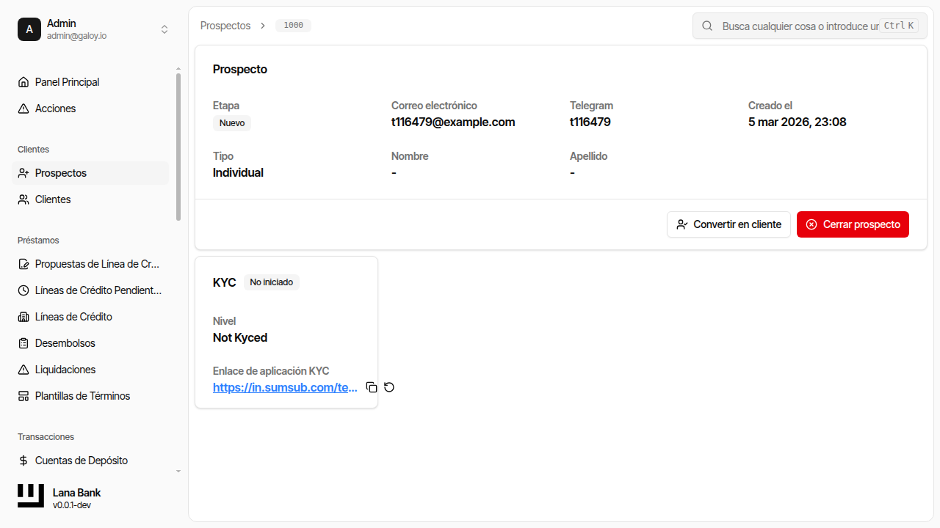940x528 pixels.
Task: Click the Liquidaciones warning icon
Action: coord(23,369)
